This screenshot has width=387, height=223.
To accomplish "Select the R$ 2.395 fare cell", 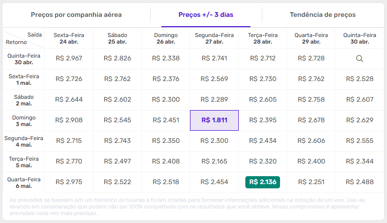I will pyautogui.click(x=262, y=120).
